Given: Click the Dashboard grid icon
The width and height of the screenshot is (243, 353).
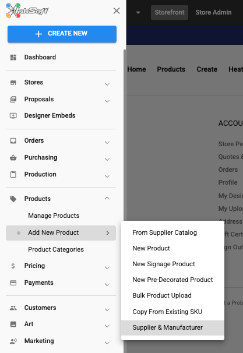Looking at the screenshot, I should [13, 58].
